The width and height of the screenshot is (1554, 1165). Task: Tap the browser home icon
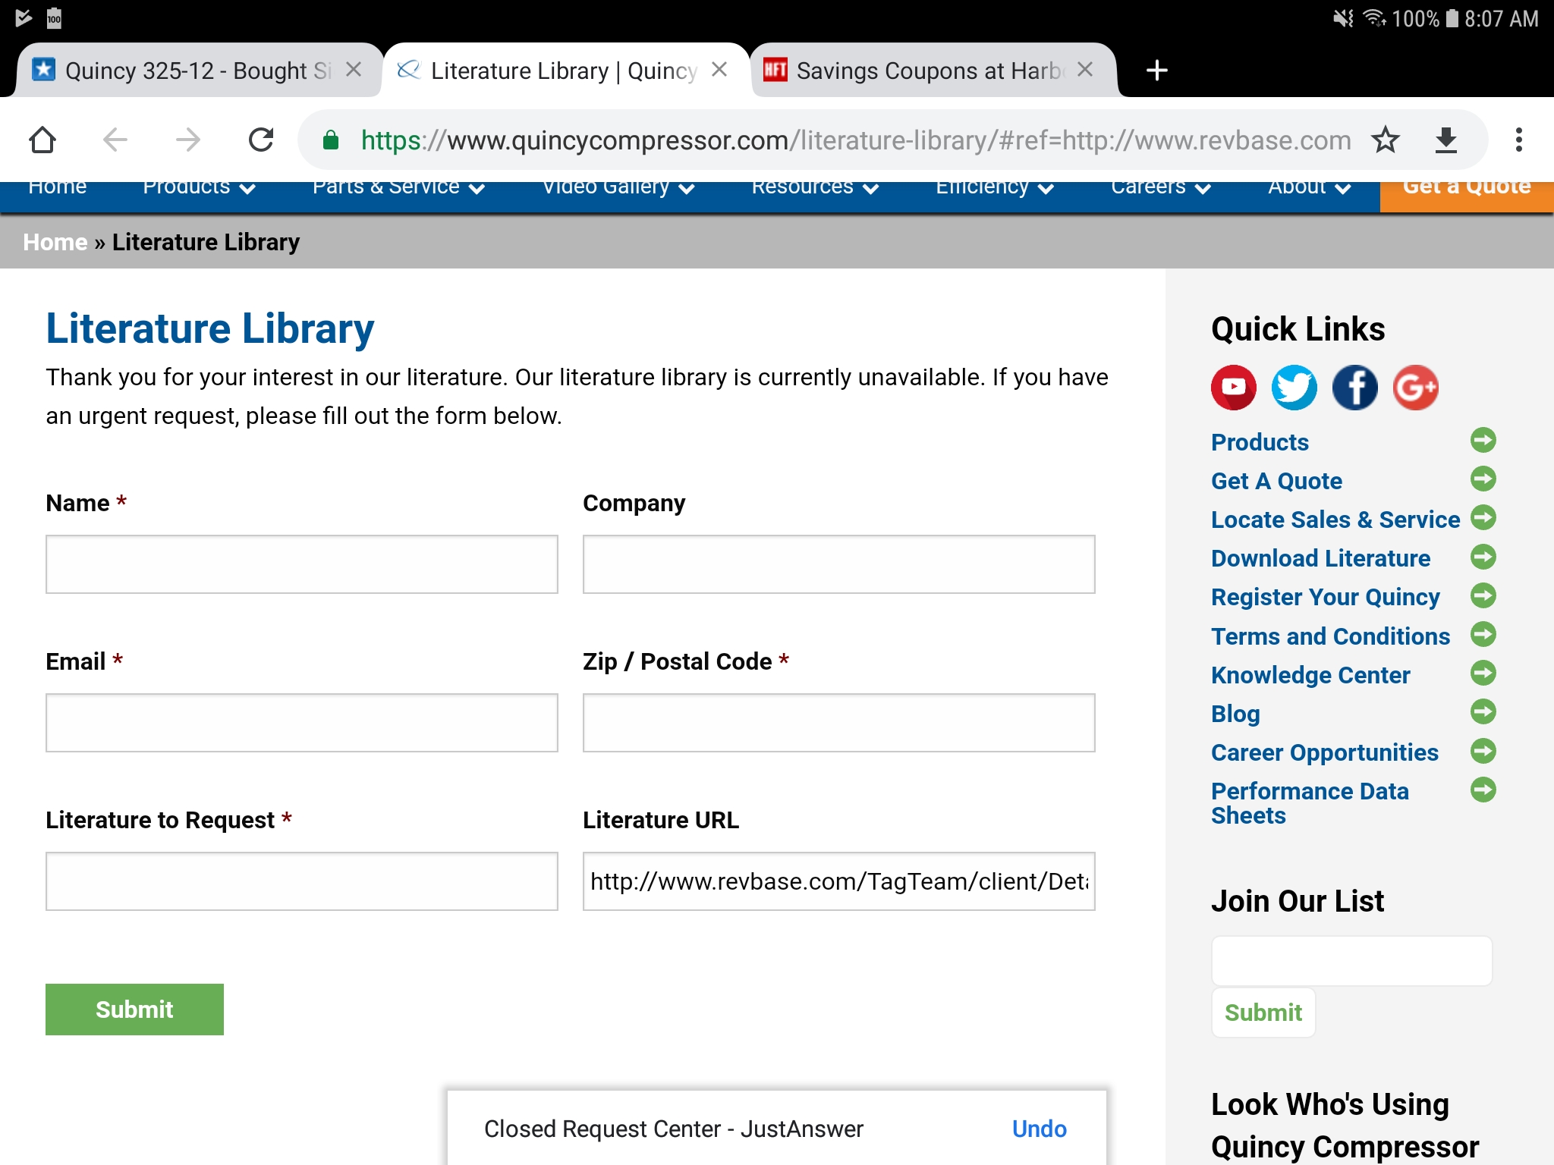click(x=42, y=140)
